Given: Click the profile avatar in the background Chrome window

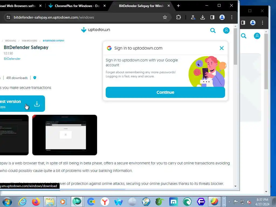Looking at the screenshot, I should point(253,23).
